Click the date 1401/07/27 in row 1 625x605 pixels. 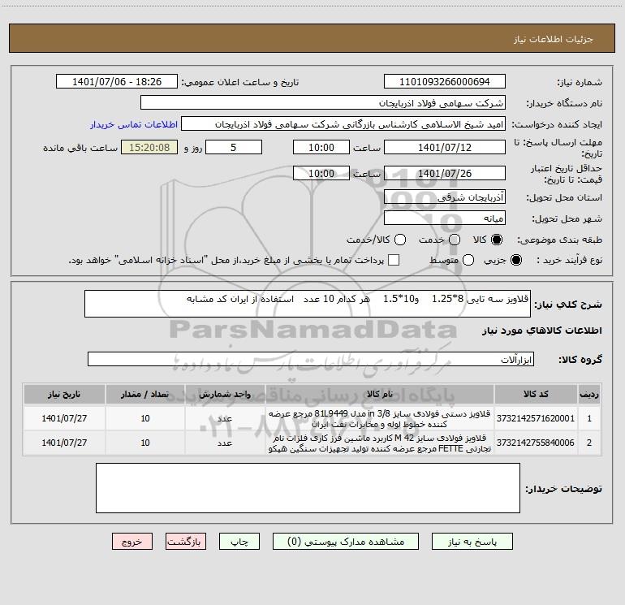[64, 418]
